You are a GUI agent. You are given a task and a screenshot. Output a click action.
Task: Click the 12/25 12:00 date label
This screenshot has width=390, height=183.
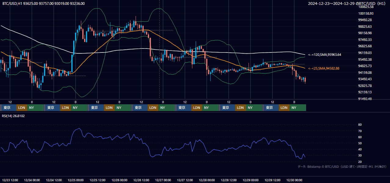(98, 180)
